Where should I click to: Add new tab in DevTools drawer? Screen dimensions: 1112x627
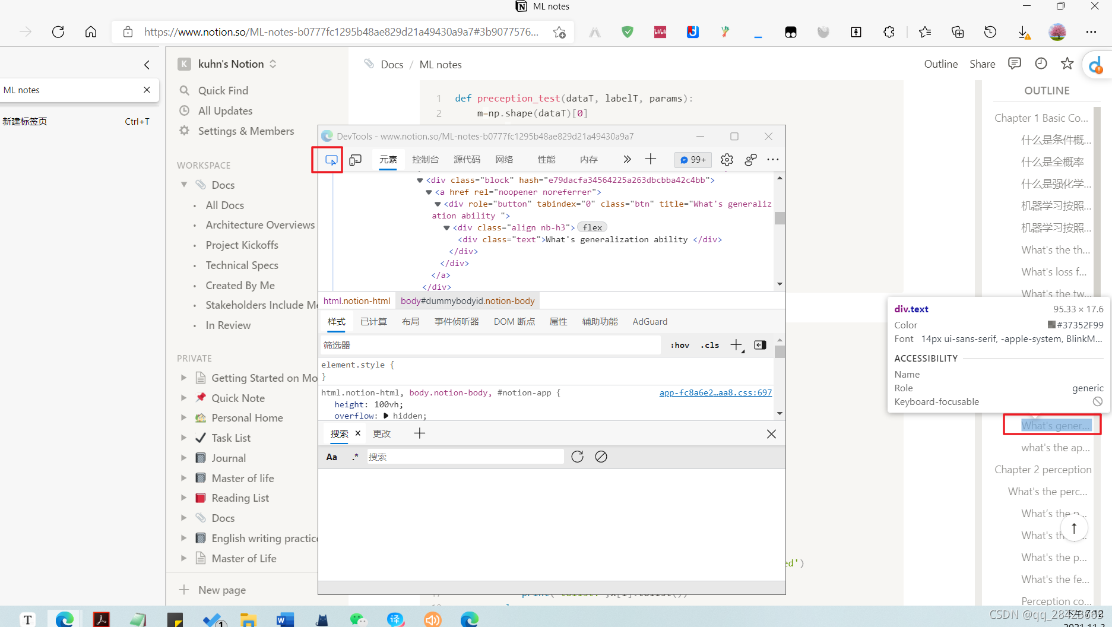420,433
